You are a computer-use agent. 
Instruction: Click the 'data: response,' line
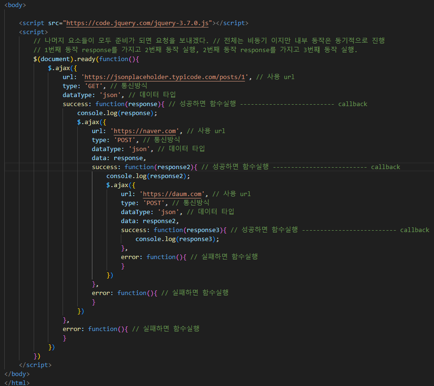(x=119, y=158)
